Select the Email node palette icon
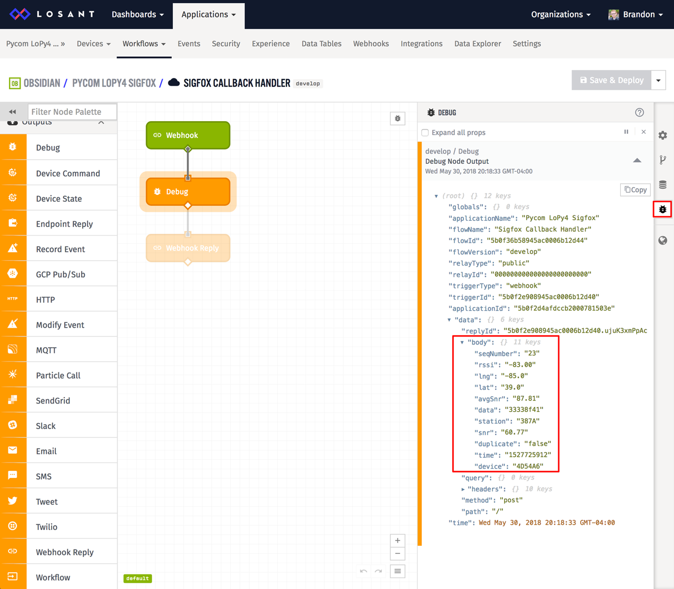Image resolution: width=674 pixels, height=589 pixels. point(13,451)
